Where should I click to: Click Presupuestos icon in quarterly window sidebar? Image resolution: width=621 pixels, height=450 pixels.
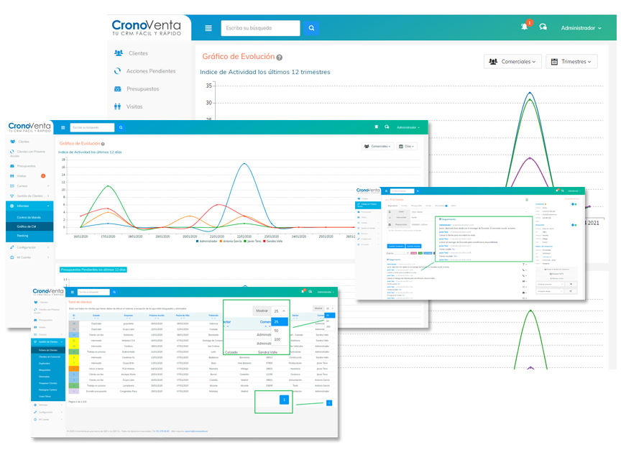pos(118,88)
